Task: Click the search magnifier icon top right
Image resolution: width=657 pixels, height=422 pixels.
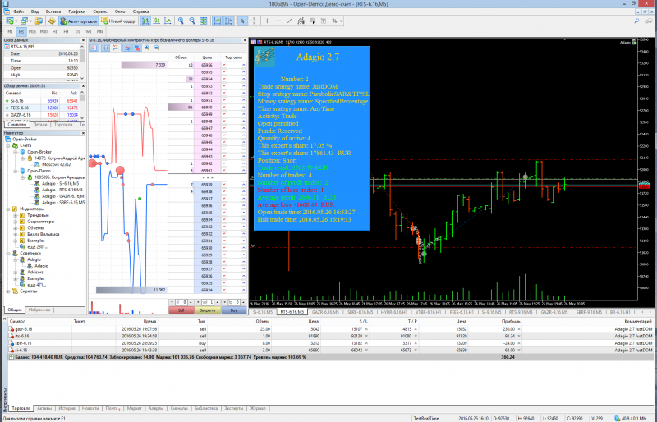Action: (636, 21)
